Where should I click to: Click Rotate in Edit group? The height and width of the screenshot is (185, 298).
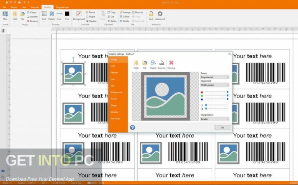(x=125, y=21)
